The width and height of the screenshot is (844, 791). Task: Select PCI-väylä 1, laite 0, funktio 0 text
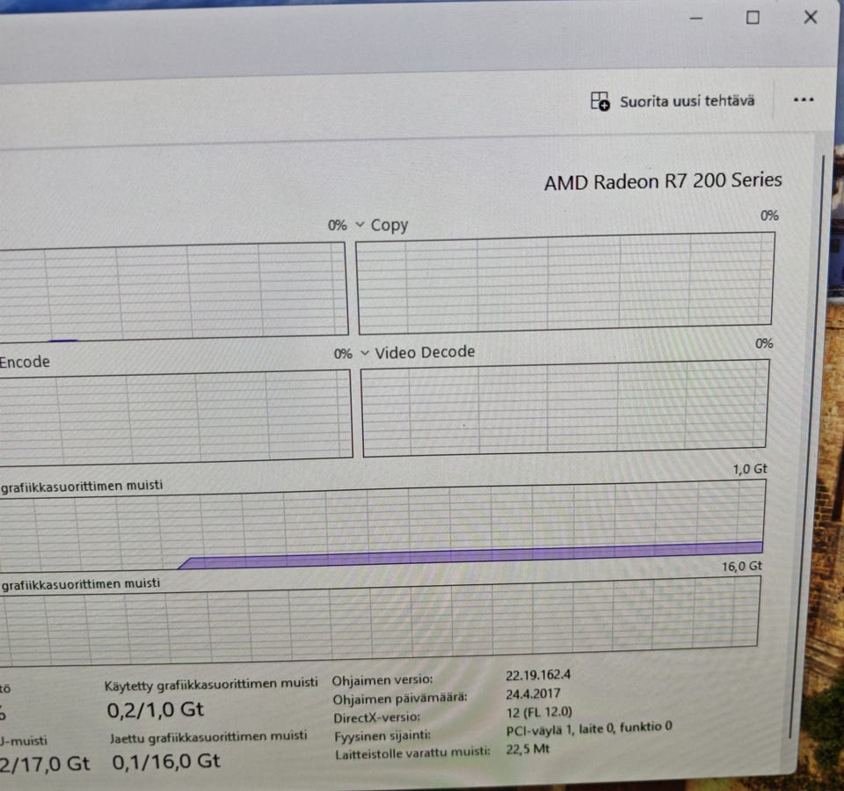pos(589,729)
